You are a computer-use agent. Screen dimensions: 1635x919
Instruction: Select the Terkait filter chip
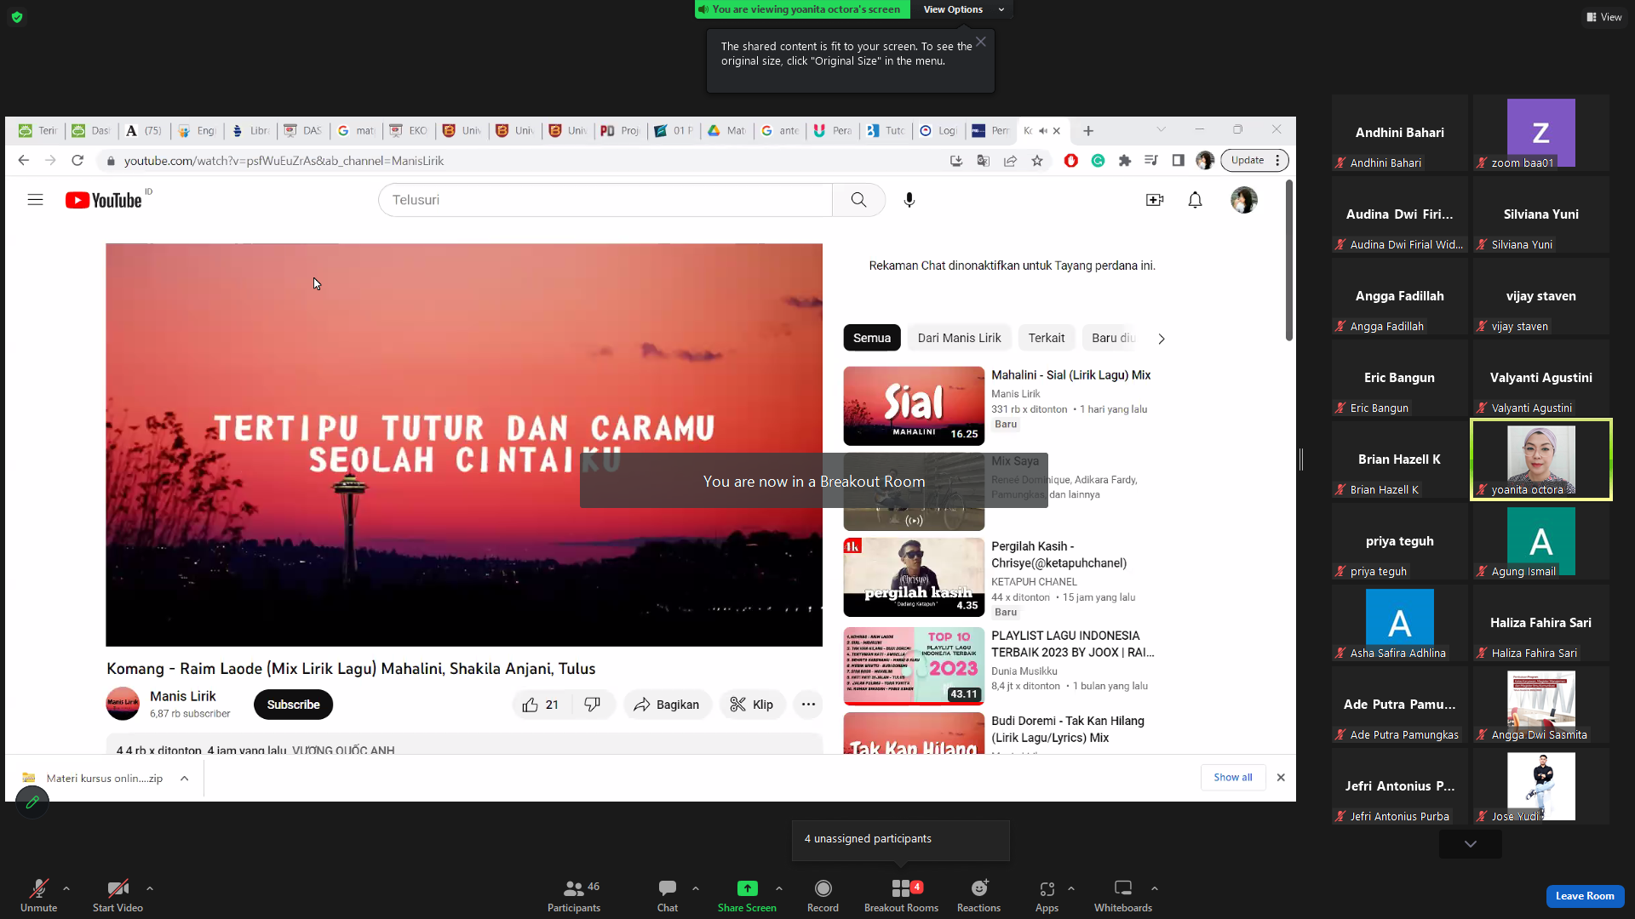coord(1047,338)
